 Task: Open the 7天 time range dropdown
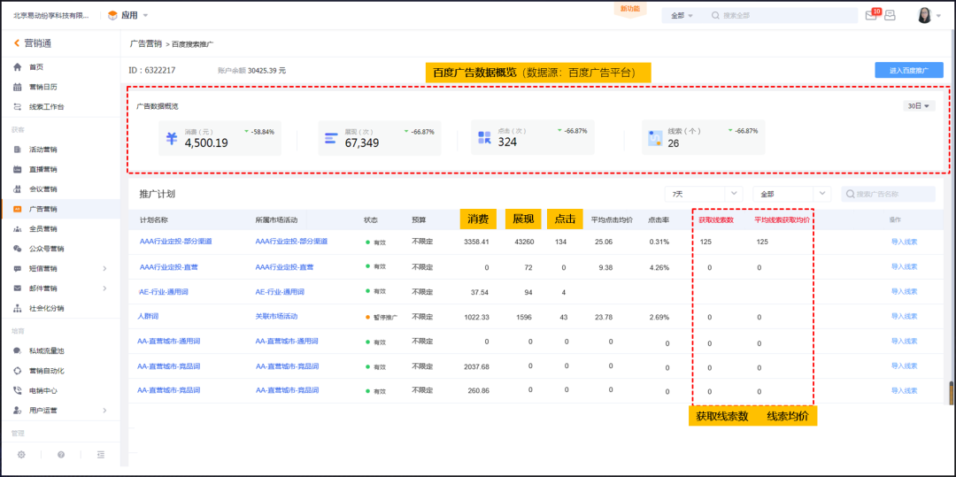704,194
